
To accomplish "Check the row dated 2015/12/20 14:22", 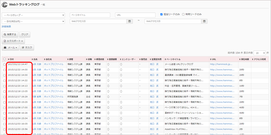I will click(x=4, y=81).
